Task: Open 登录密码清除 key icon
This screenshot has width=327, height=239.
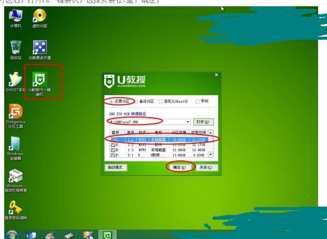Action: [x=16, y=210]
